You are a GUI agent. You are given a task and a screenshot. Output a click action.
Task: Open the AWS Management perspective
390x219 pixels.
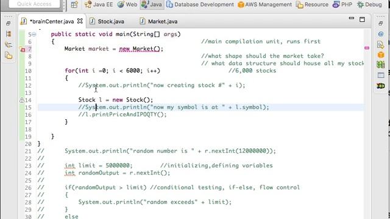264,4
